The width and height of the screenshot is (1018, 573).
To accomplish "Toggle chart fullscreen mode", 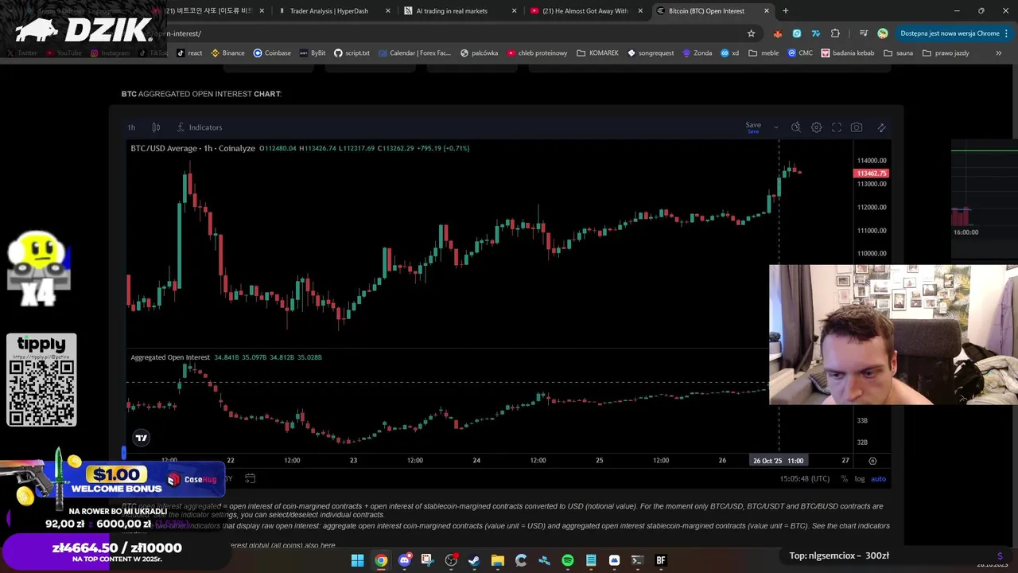I will pos(837,127).
